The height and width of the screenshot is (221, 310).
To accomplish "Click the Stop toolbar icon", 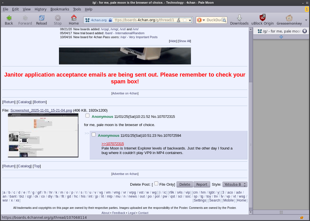I will pyautogui.click(x=58, y=18).
